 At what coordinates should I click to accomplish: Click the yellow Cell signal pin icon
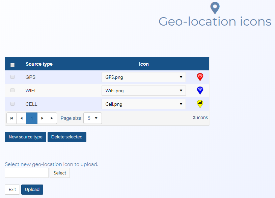tap(200, 104)
